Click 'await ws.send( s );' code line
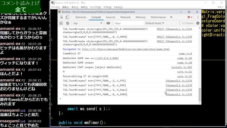This screenshot has width=227, height=128. 87,109
